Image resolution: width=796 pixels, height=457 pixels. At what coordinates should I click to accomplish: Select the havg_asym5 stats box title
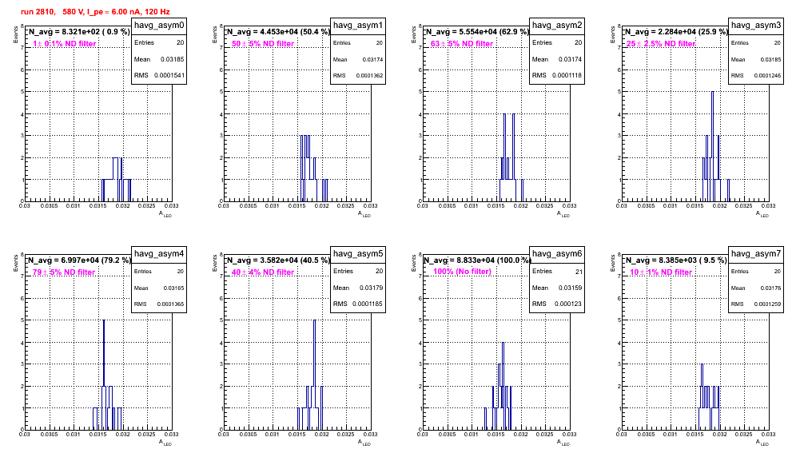coord(358,254)
